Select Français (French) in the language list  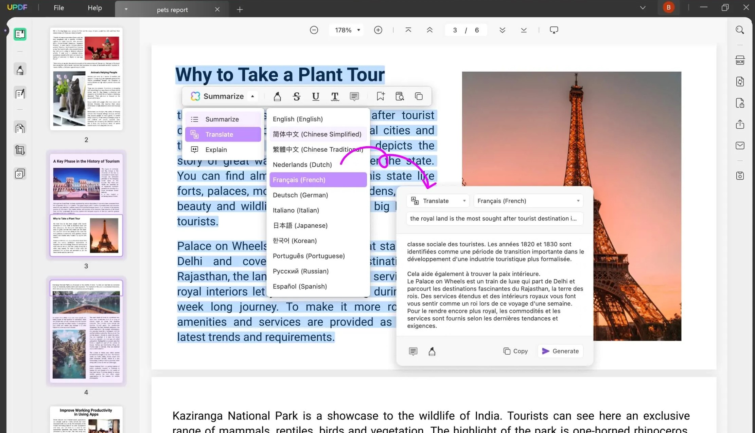pyautogui.click(x=318, y=180)
